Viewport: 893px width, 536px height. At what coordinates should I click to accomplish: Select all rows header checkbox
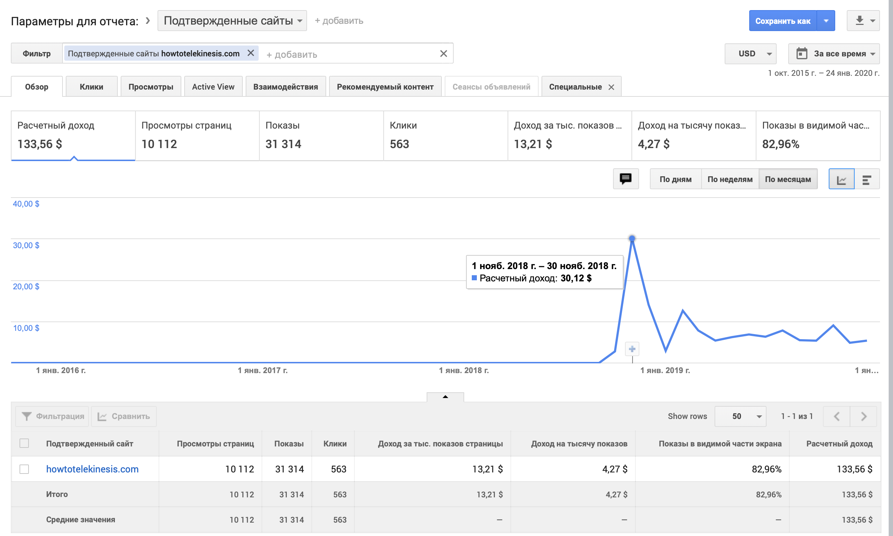24,443
